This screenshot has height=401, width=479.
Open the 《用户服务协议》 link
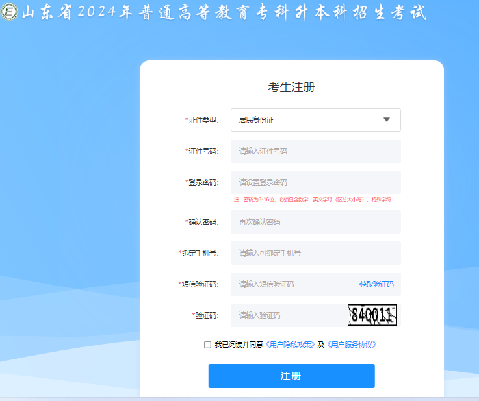tap(351, 345)
